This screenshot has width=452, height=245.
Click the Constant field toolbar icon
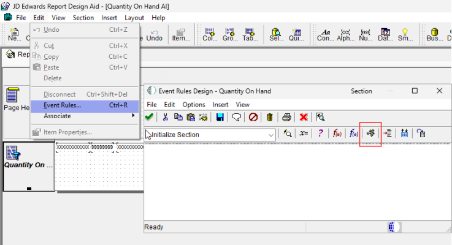[x=326, y=34]
